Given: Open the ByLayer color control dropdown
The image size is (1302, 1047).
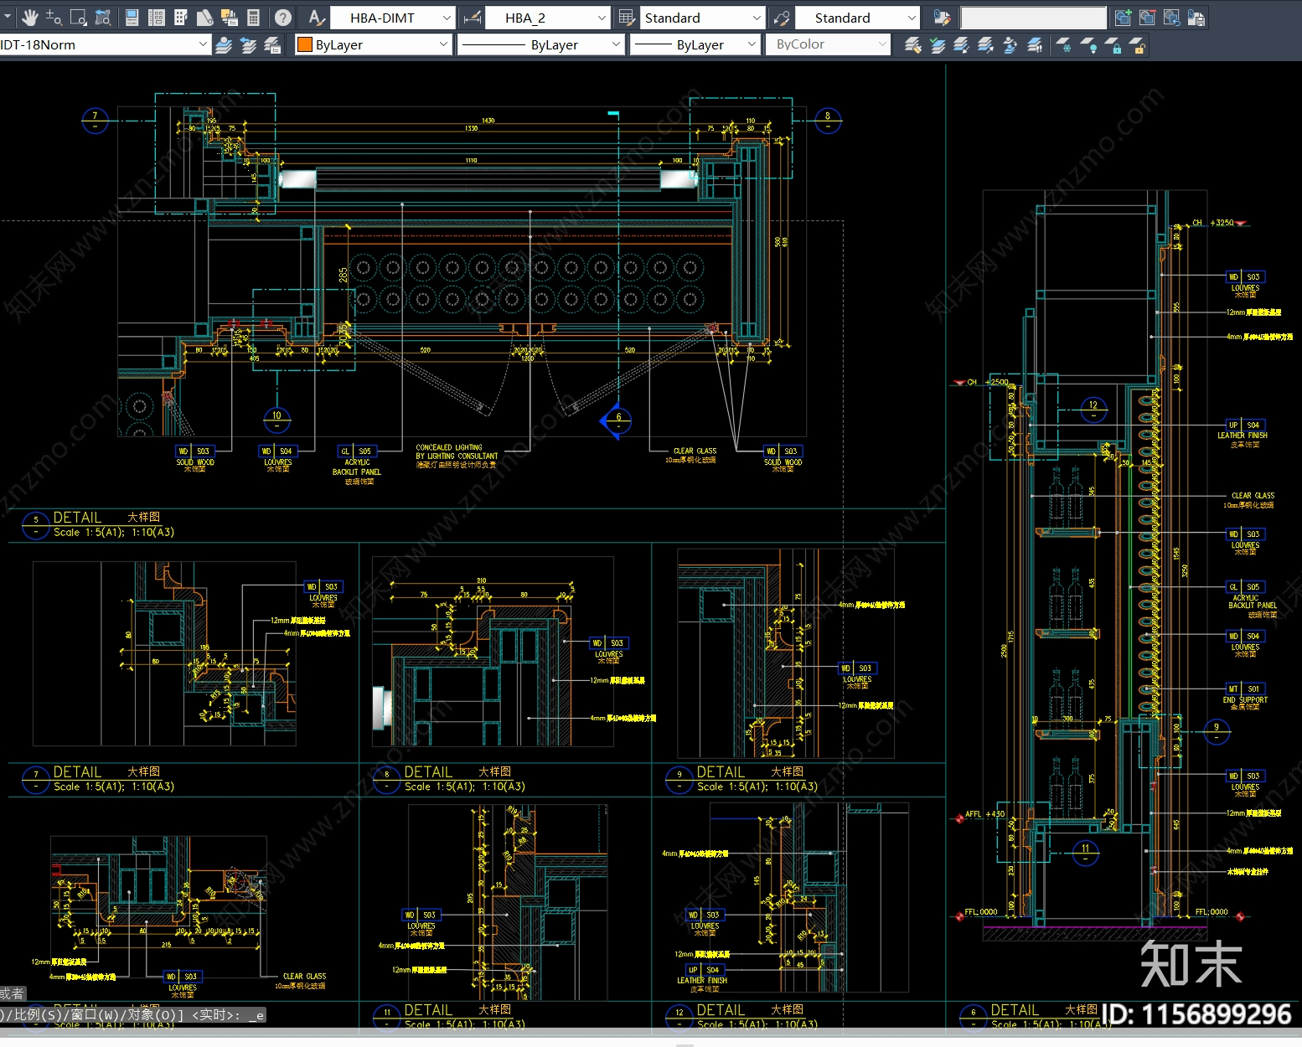Looking at the screenshot, I should 374,45.
